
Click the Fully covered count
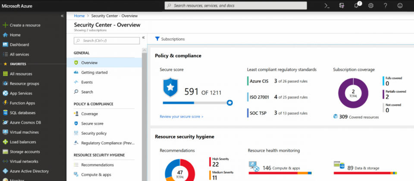[387, 84]
